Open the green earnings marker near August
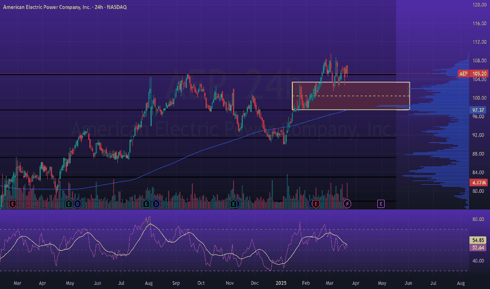 (146, 204)
